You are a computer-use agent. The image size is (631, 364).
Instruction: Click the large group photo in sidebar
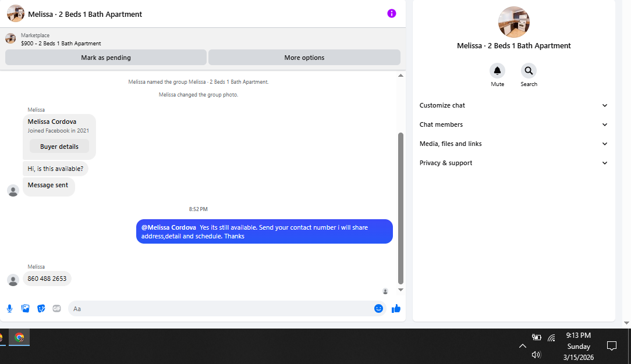(x=514, y=22)
